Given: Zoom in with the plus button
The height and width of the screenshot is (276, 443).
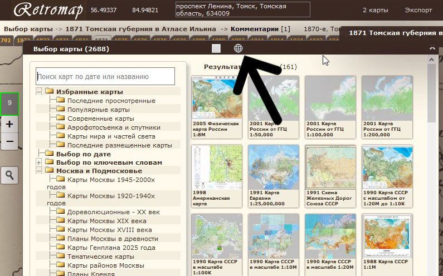Looking at the screenshot, I should [x=9, y=124].
